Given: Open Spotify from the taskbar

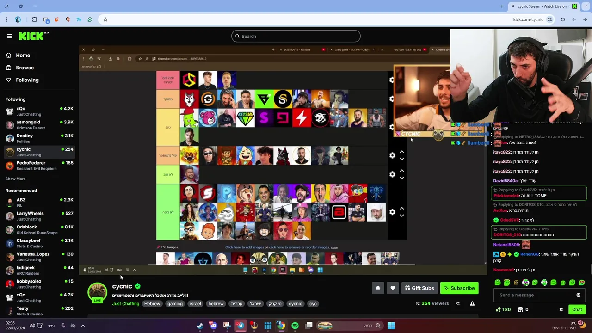Looking at the screenshot, I should coord(295,326).
